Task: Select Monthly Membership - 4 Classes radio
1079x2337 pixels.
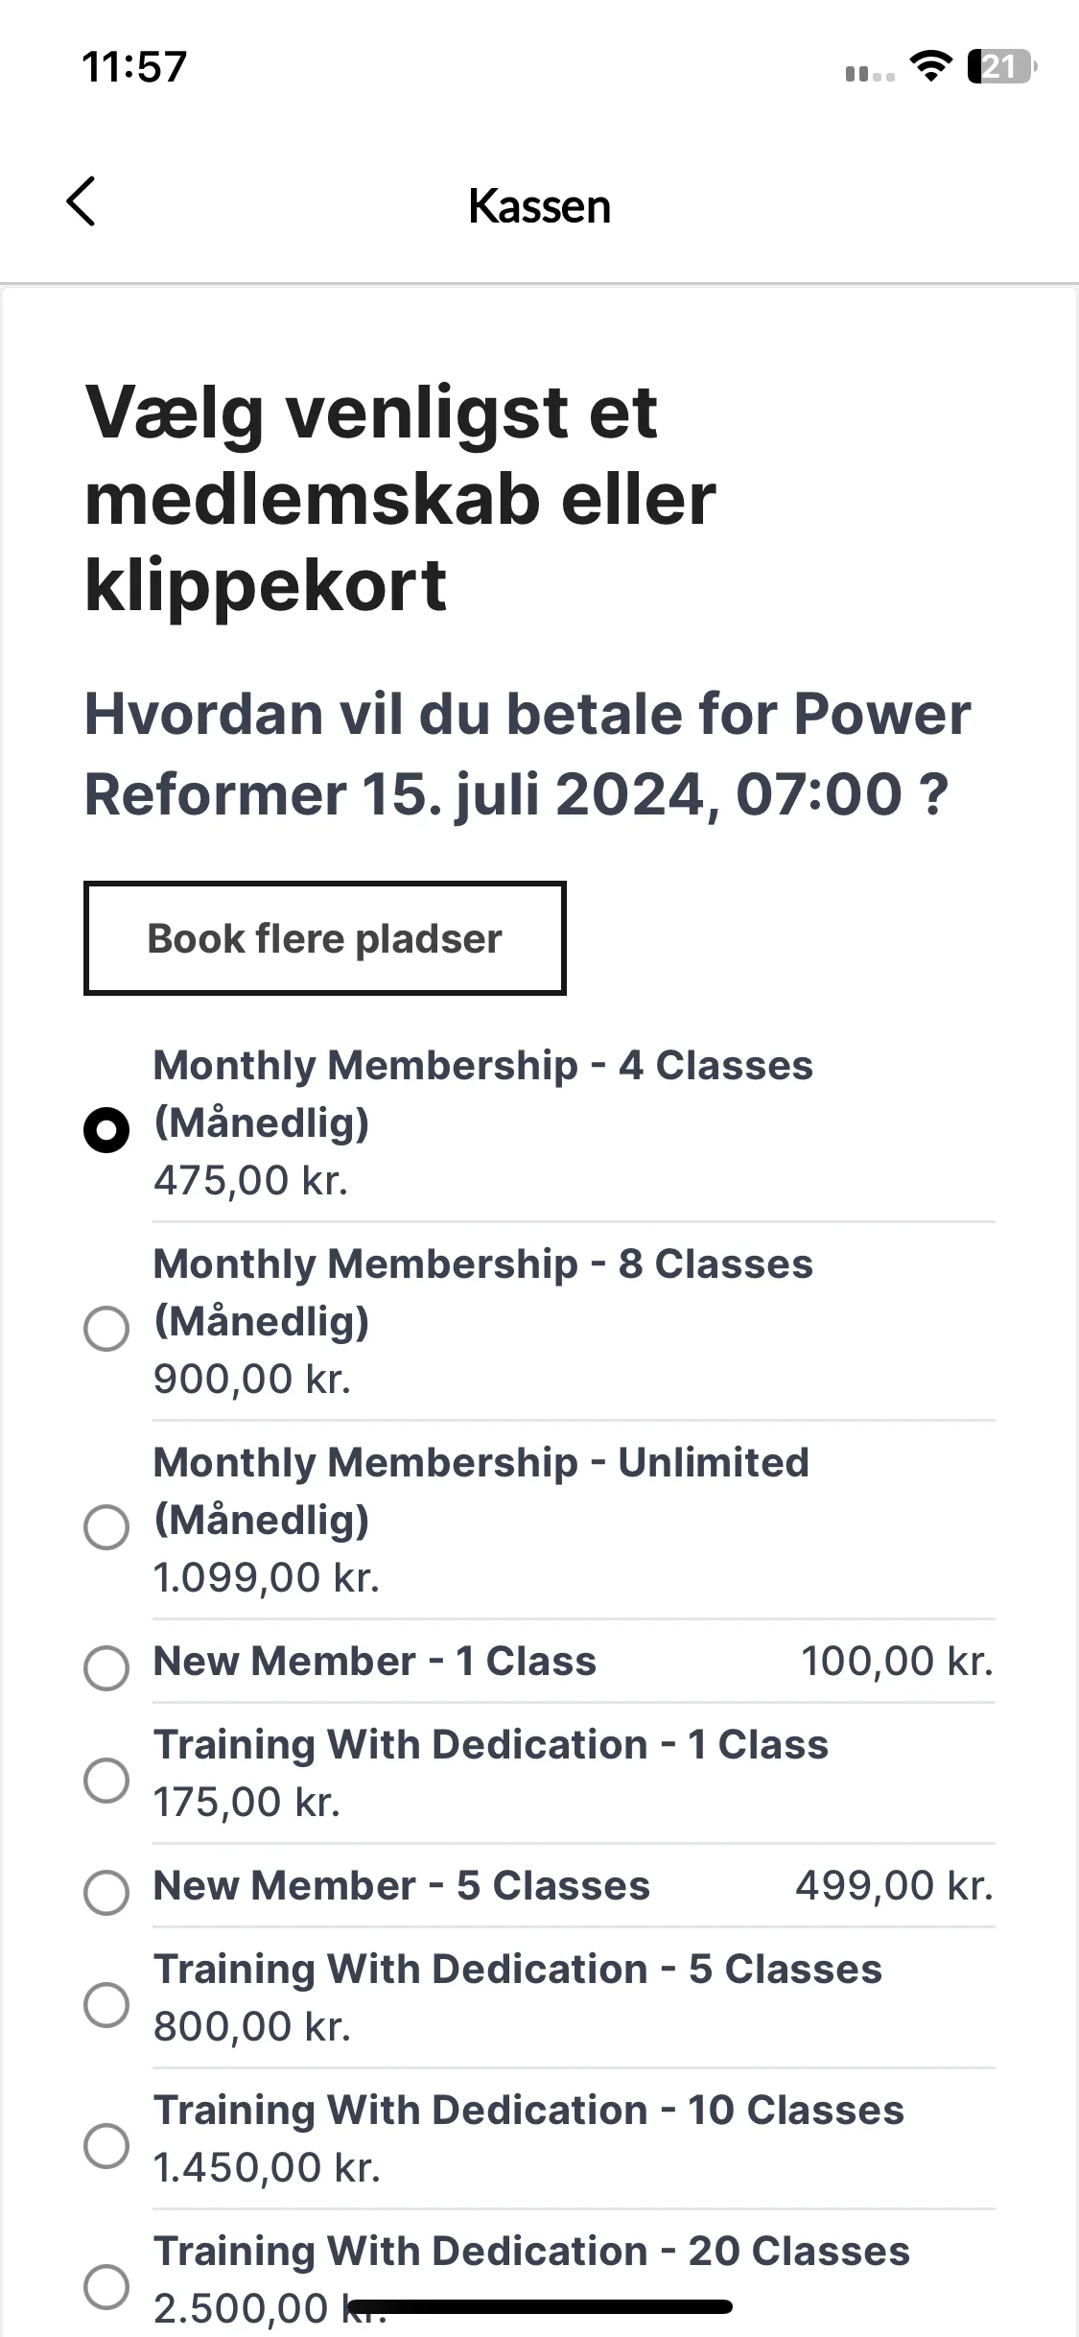Action: coord(106,1129)
